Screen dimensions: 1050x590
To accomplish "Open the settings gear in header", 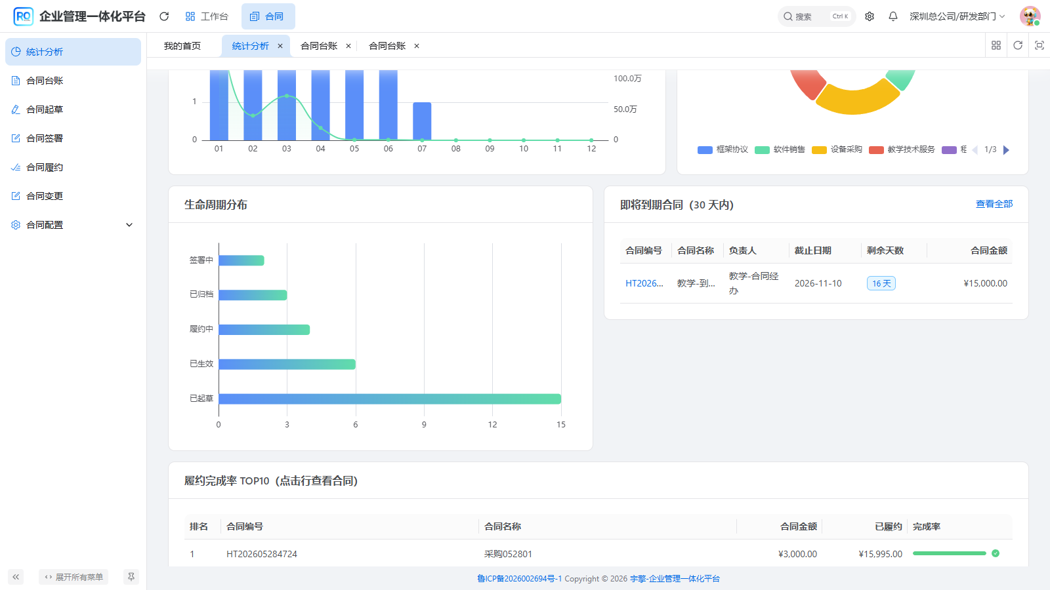I will pos(870,16).
